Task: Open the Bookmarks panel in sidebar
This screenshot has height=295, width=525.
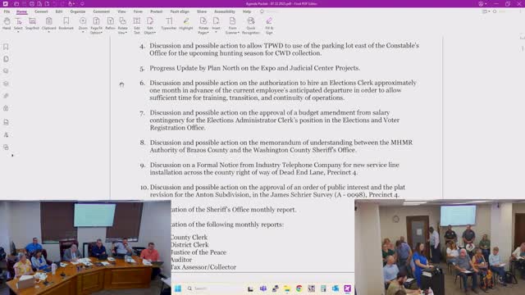Action: (6, 47)
